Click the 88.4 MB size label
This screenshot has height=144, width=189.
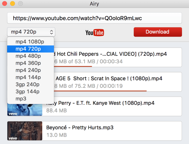click(x=56, y=111)
